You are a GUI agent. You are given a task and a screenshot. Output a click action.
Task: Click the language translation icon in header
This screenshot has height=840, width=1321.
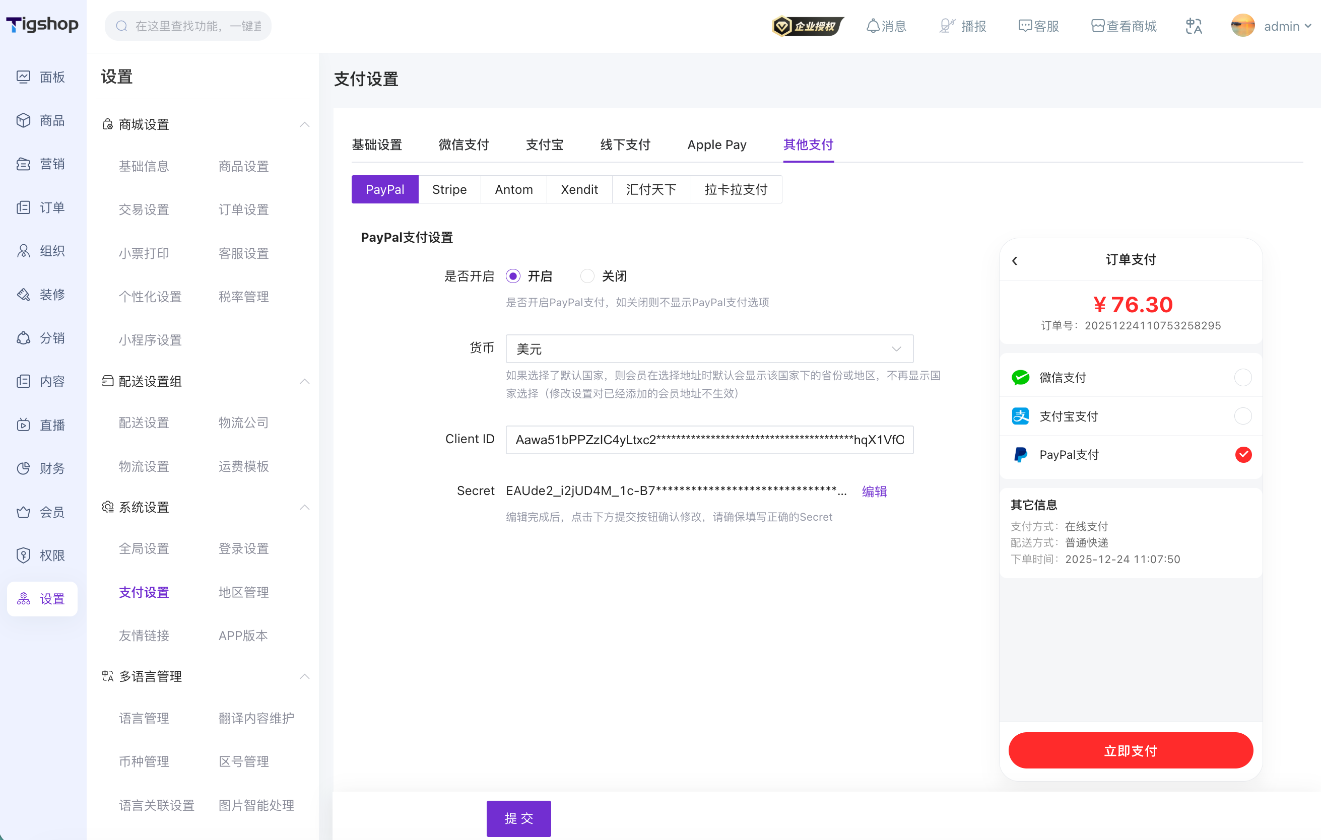(1193, 26)
